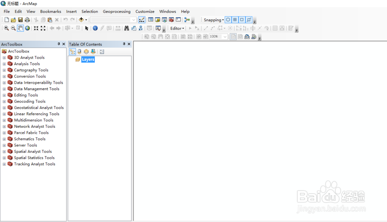387x222 pixels.
Task: Open the Python window icon
Action: 178,20
